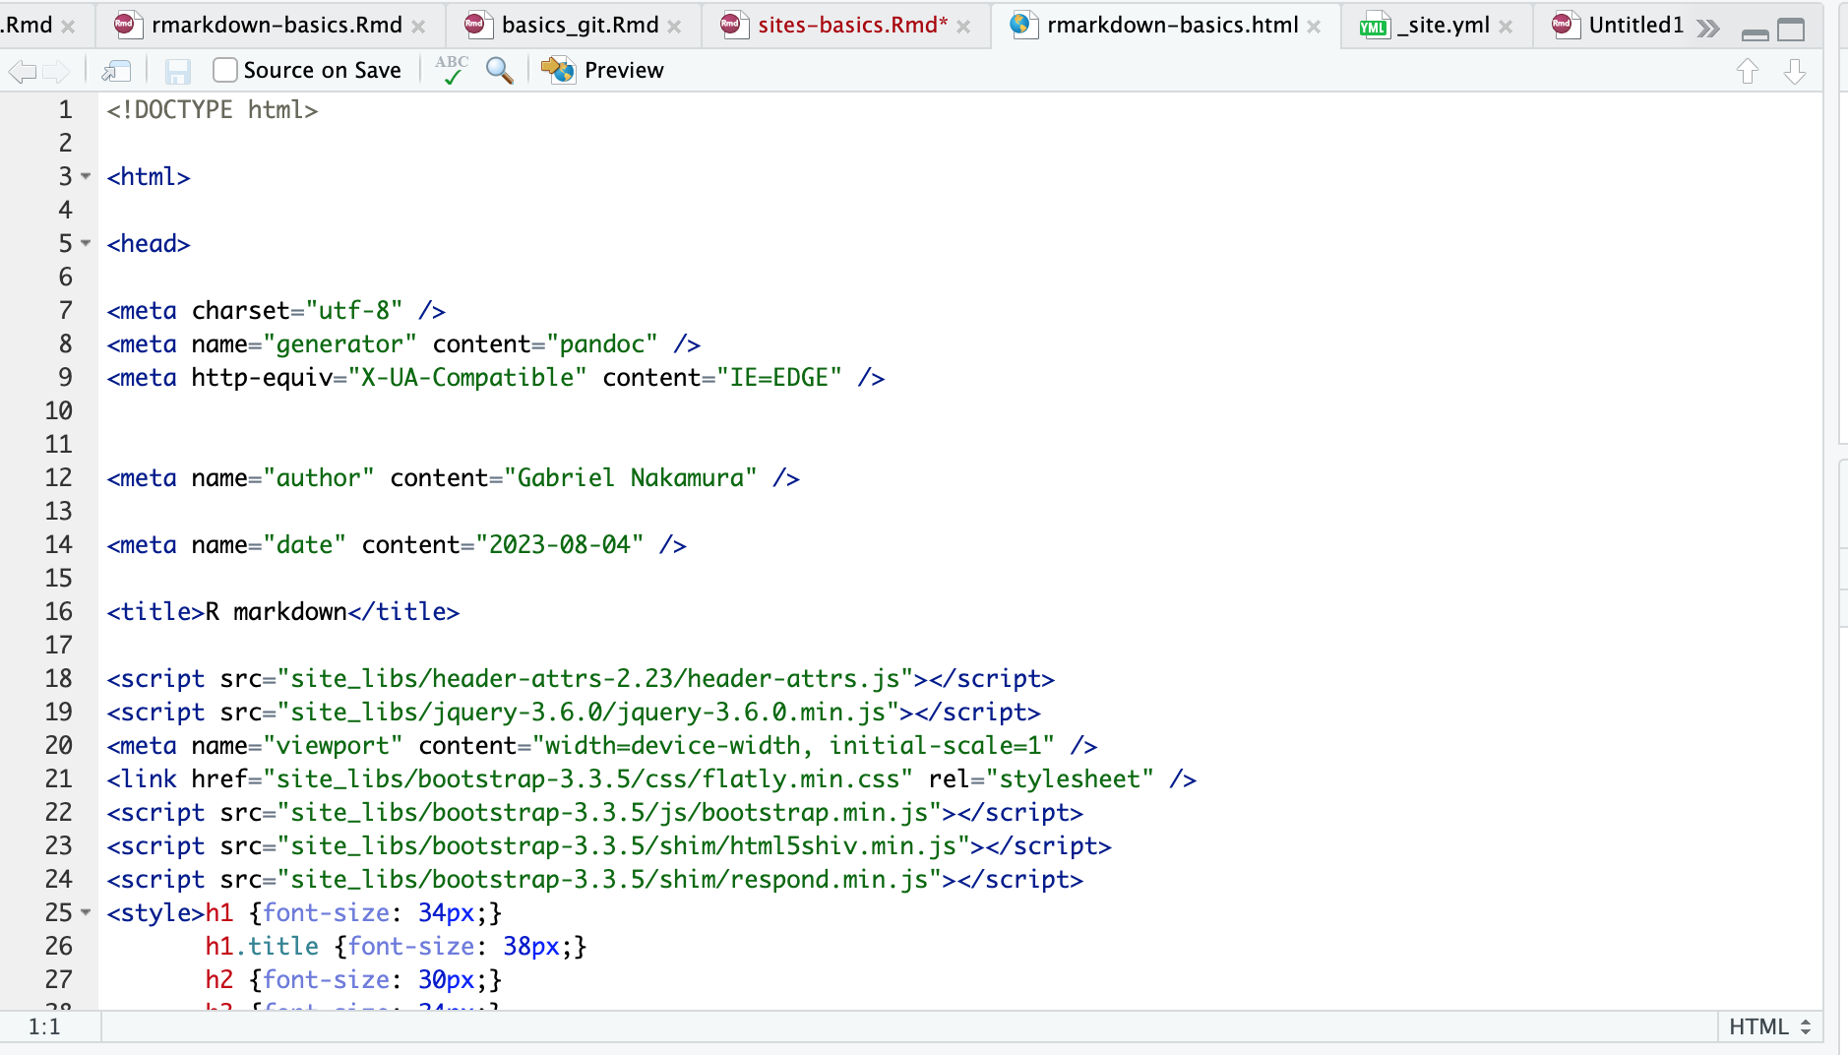Jump to next section arrow

1795,71
